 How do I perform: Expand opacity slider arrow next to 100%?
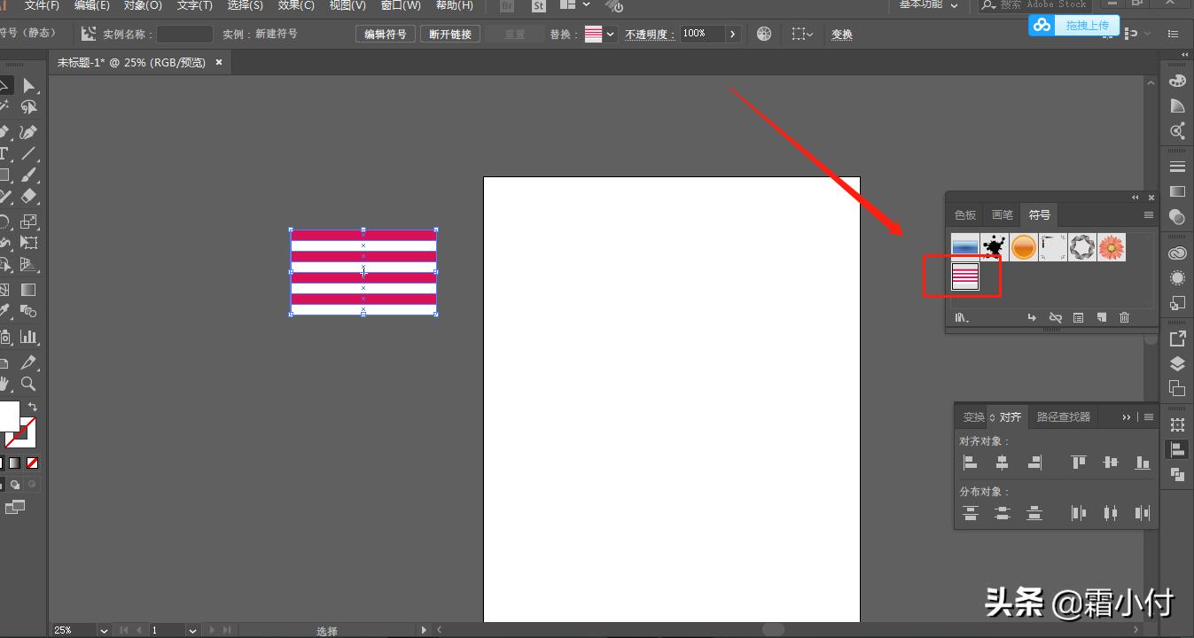click(732, 35)
